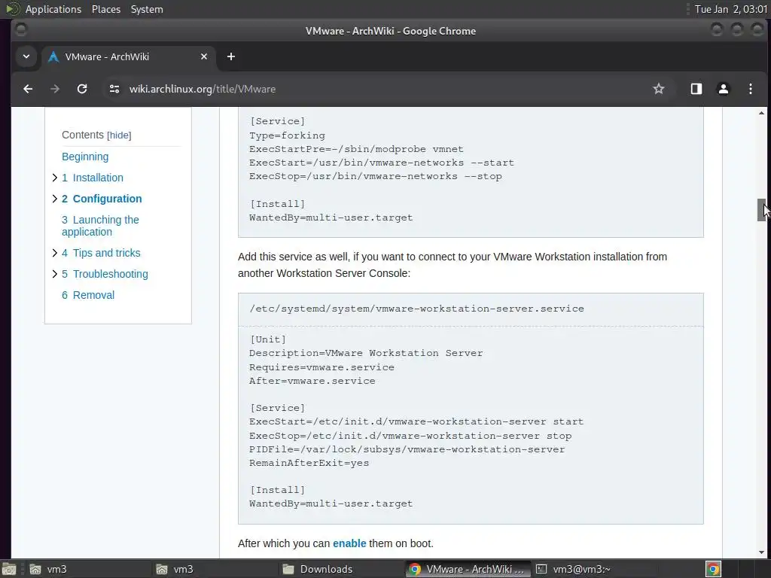Click the window menu button in titlebar
The height and width of the screenshot is (578, 771).
(20, 30)
